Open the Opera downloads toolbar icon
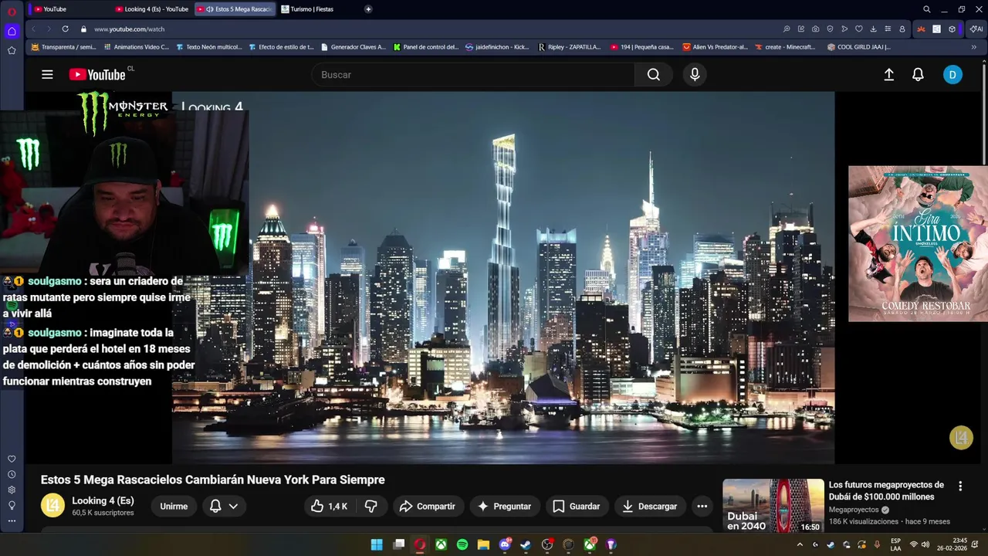The height and width of the screenshot is (556, 988). point(873,29)
